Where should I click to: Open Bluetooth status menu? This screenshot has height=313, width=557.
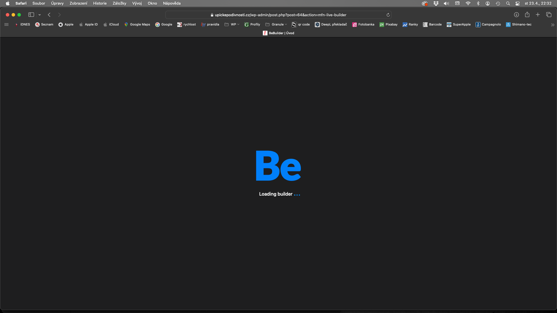[478, 3]
